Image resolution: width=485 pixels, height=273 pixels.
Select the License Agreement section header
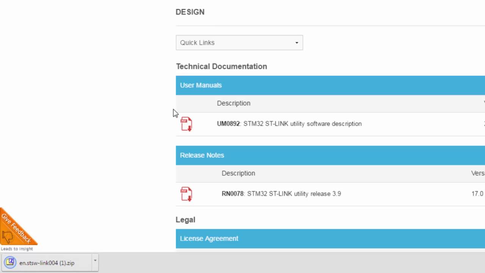(x=330, y=238)
